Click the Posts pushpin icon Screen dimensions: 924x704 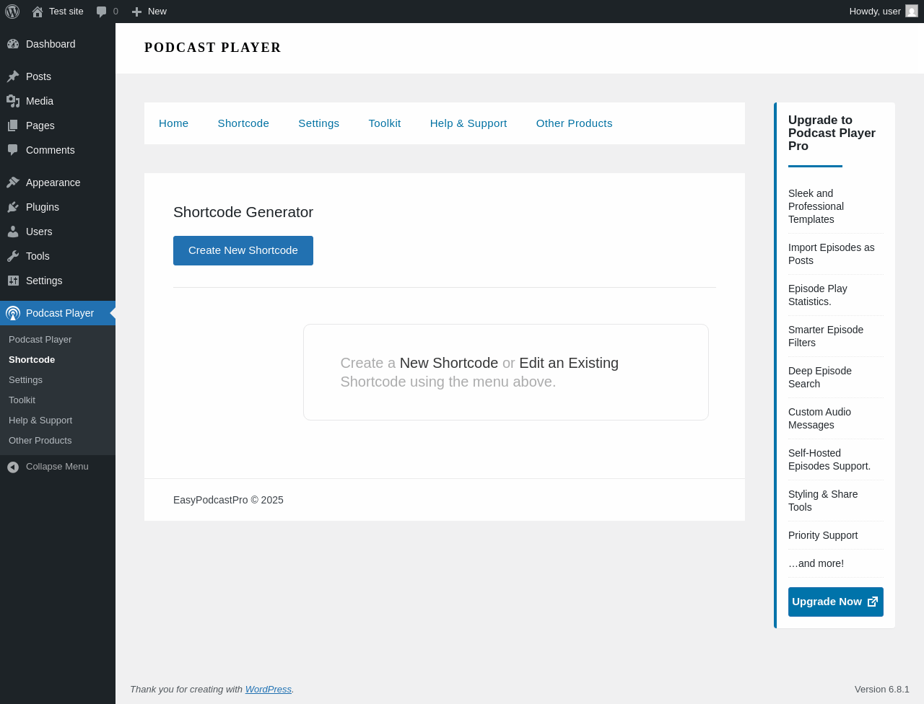click(13, 76)
